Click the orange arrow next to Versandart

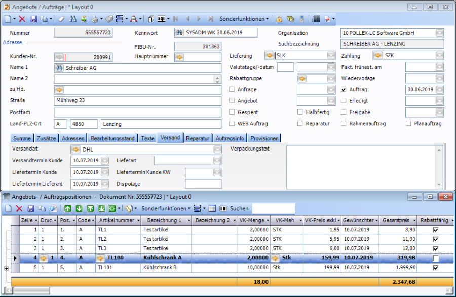click(76, 150)
